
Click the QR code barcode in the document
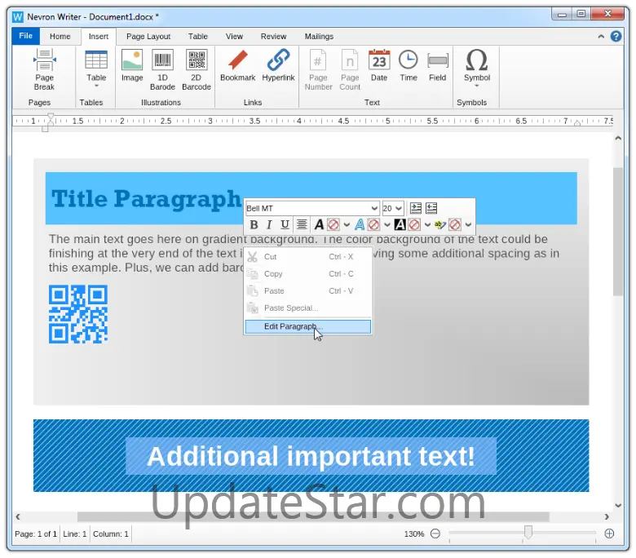pos(78,314)
